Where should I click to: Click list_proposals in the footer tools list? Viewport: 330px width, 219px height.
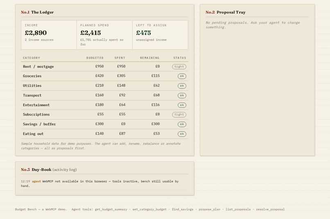(238, 209)
